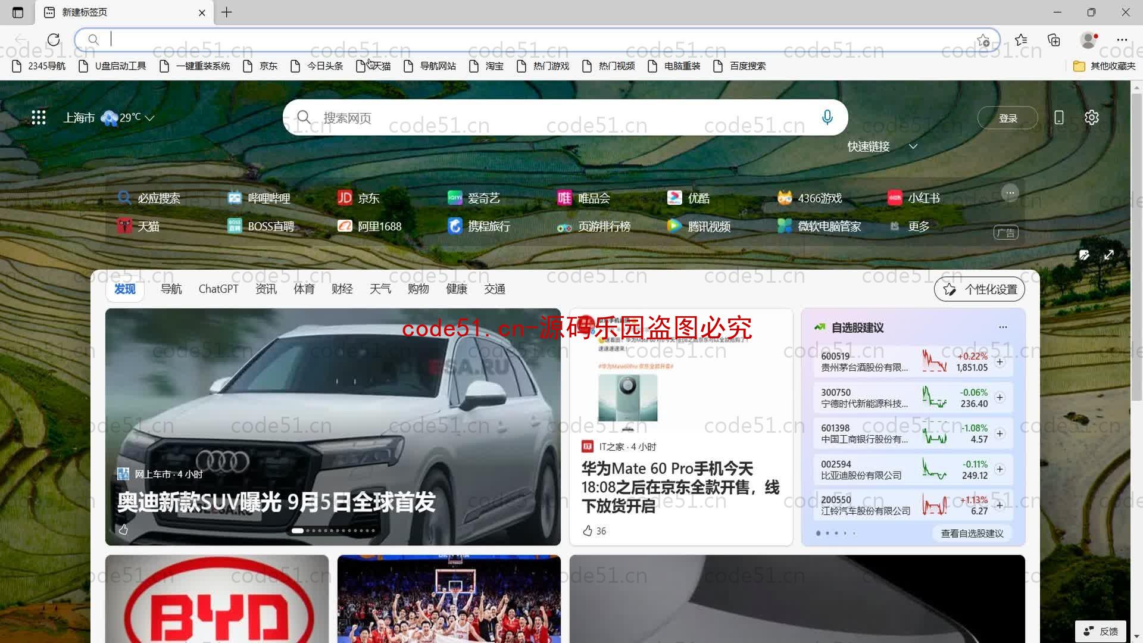Click the 发现 tab in content feed
Viewport: 1143px width, 643px height.
tap(125, 289)
